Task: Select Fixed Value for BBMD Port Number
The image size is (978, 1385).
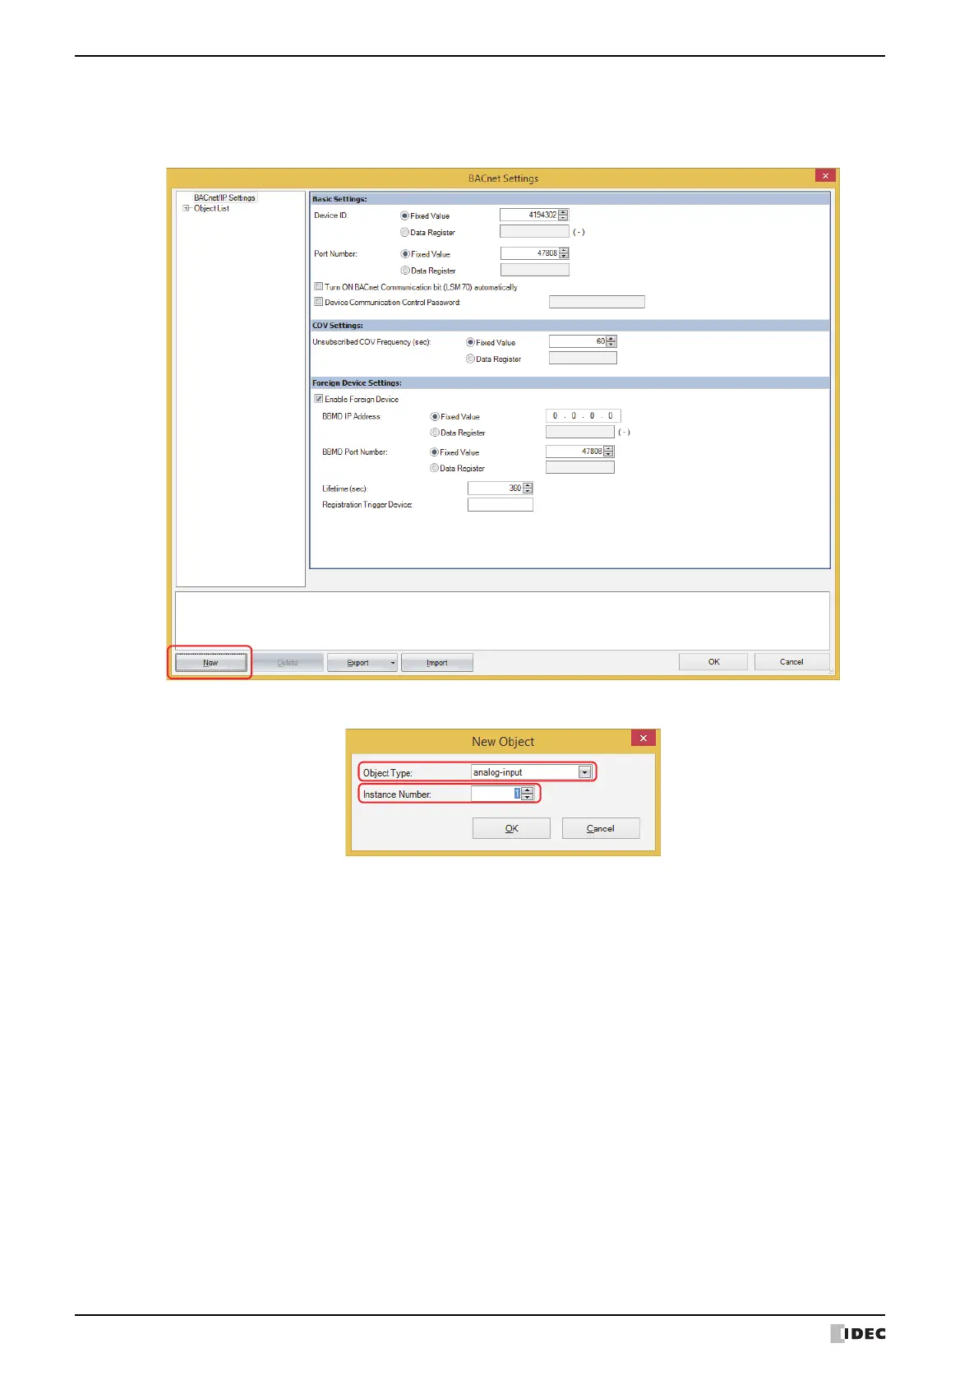Action: click(434, 452)
